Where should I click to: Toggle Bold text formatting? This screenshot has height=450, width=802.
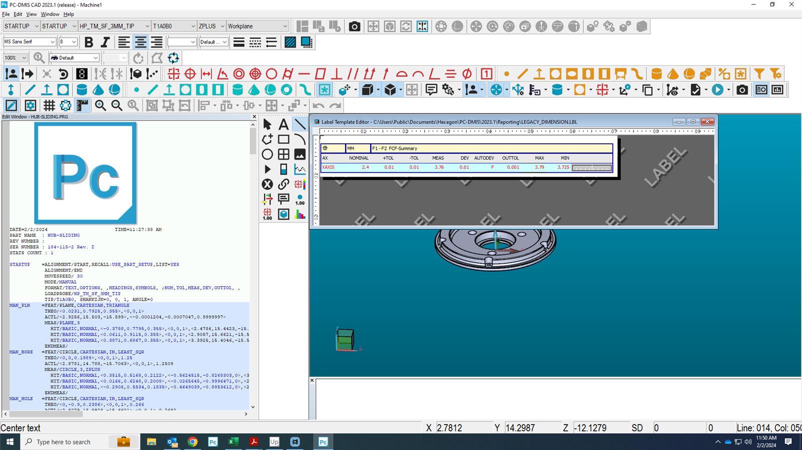[x=89, y=42]
